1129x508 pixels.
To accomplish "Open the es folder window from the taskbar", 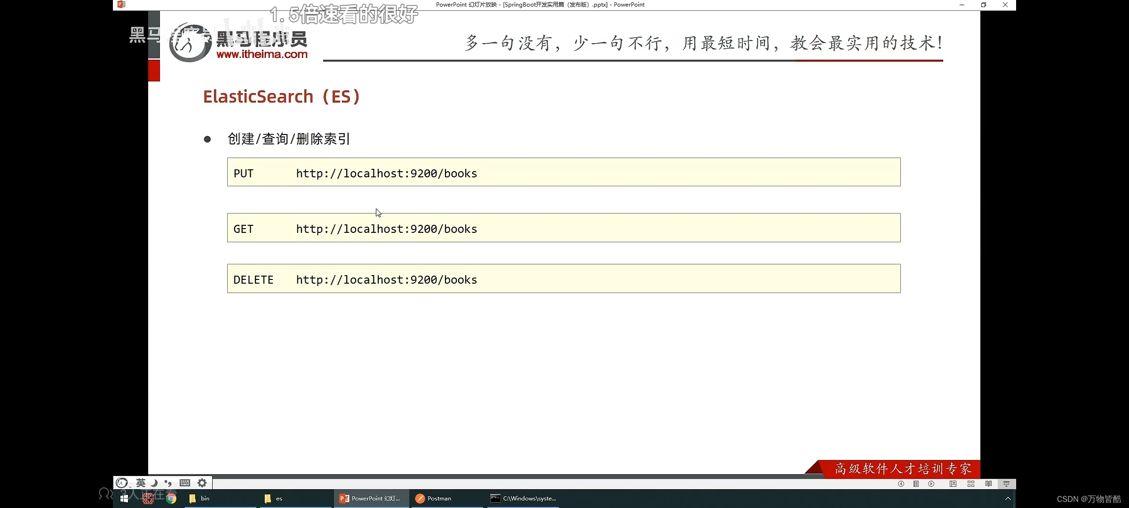I will pos(295,499).
